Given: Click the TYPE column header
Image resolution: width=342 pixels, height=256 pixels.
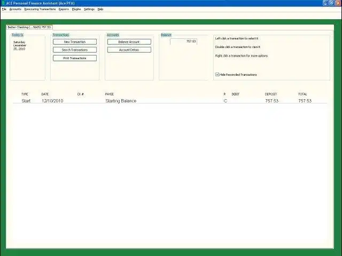Looking at the screenshot, I should pos(25,94).
